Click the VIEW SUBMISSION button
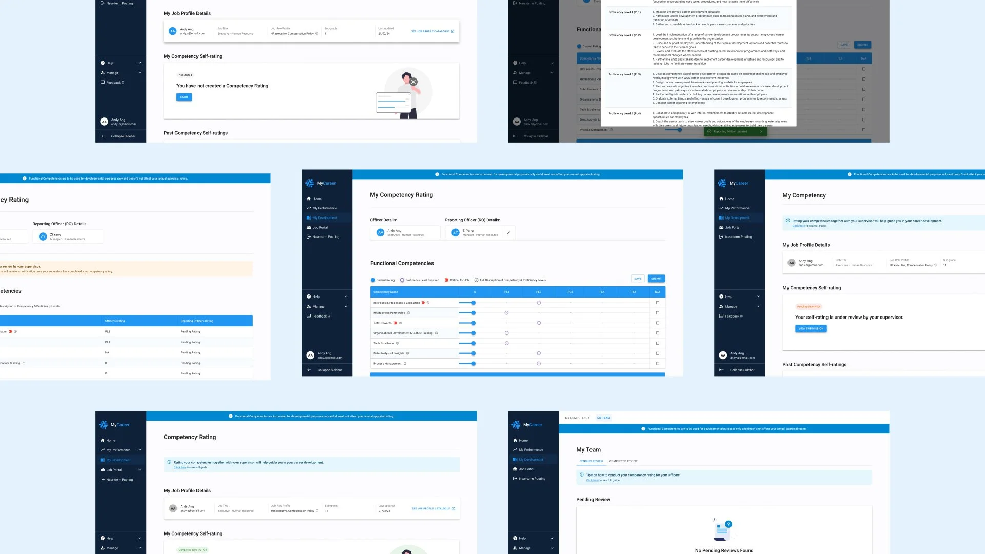 pyautogui.click(x=811, y=329)
